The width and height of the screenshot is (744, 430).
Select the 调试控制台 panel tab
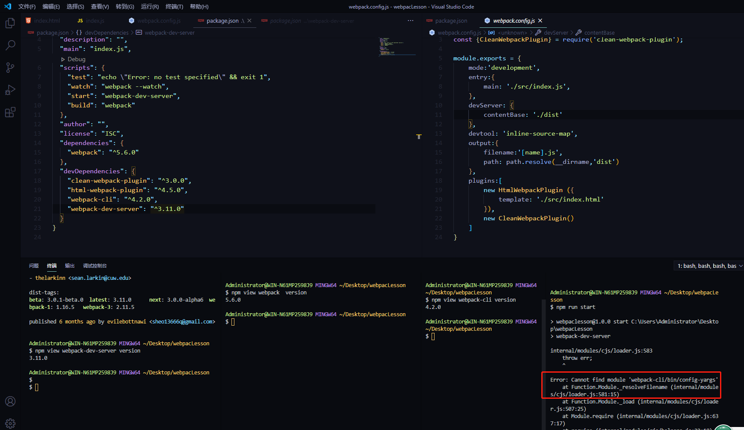coord(95,266)
